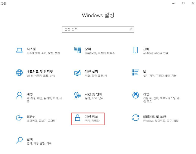Open the 계정 person icon

(19, 95)
